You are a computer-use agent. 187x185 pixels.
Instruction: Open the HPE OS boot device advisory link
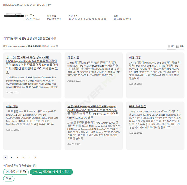point(32,65)
